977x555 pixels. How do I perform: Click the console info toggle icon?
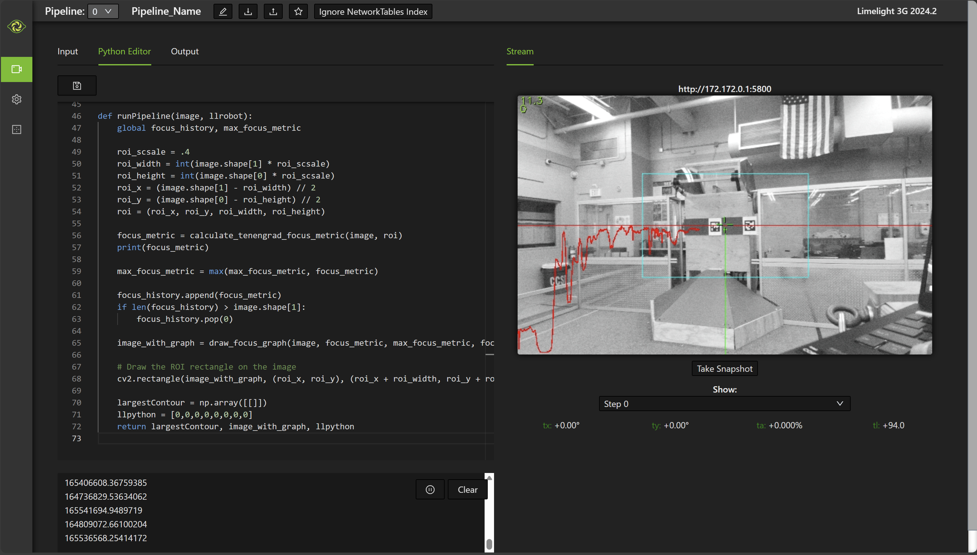(430, 489)
